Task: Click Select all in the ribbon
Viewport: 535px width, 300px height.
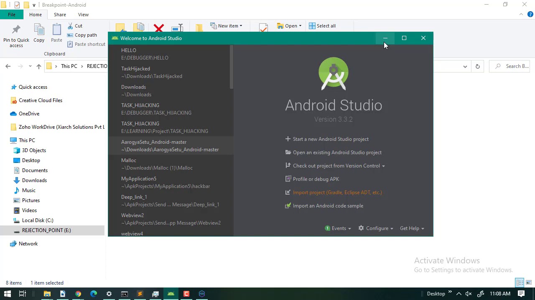Action: pos(322,26)
